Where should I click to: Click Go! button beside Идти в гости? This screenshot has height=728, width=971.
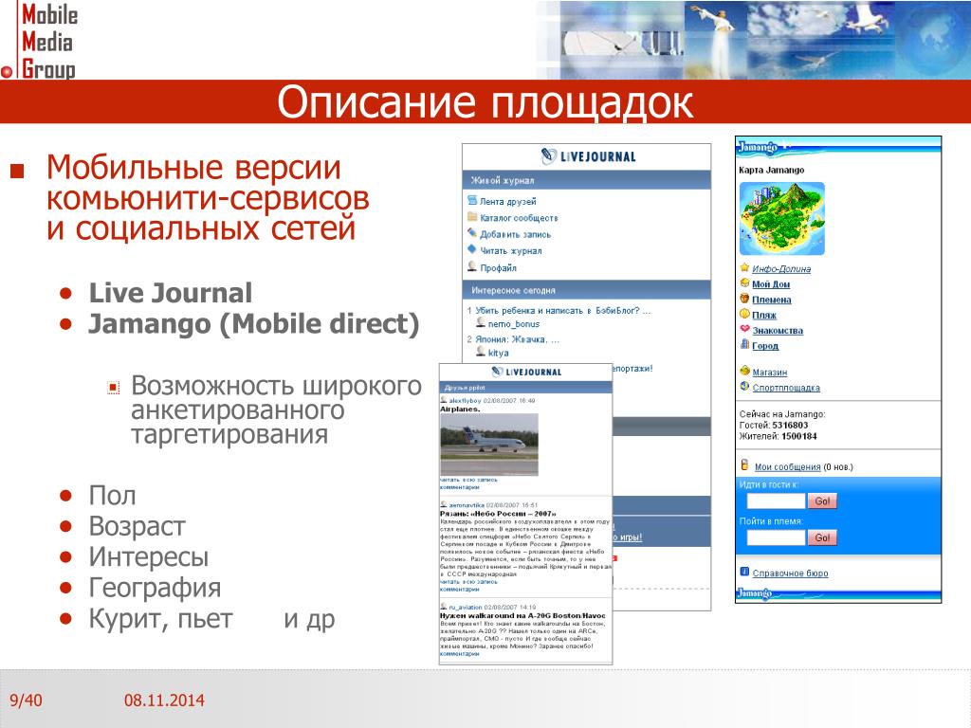(822, 500)
